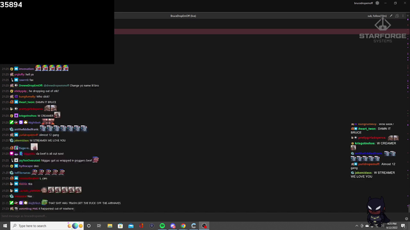The image size is (410, 230).
Task: Open Spotify from the taskbar
Action: [x=162, y=226]
